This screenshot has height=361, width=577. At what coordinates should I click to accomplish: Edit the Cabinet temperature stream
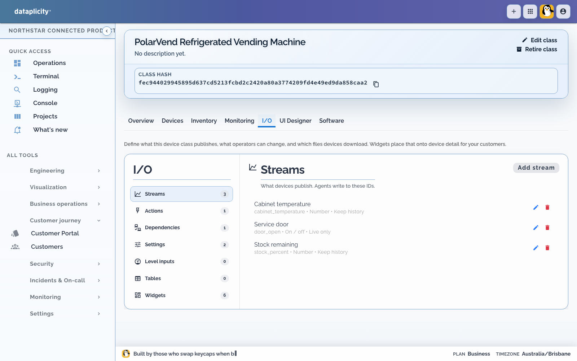(x=536, y=207)
